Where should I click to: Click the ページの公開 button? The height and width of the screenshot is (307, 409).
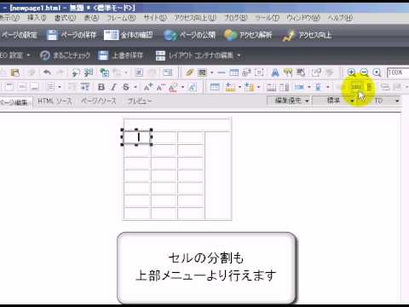[190, 35]
